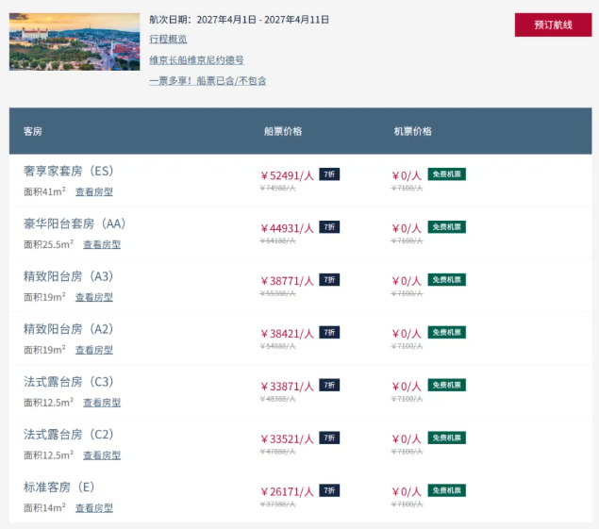599x529 pixels.
Task: Open the 维京长船维京尼约德号 ship link
Action: point(196,60)
